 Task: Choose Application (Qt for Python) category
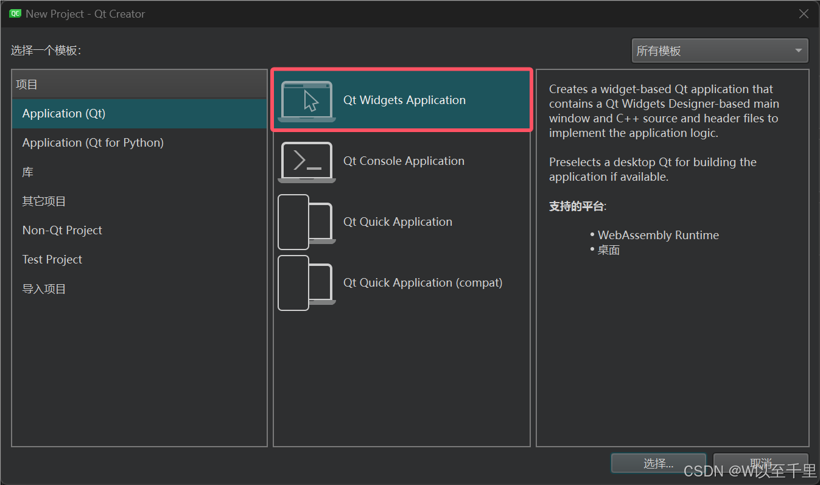pos(139,143)
